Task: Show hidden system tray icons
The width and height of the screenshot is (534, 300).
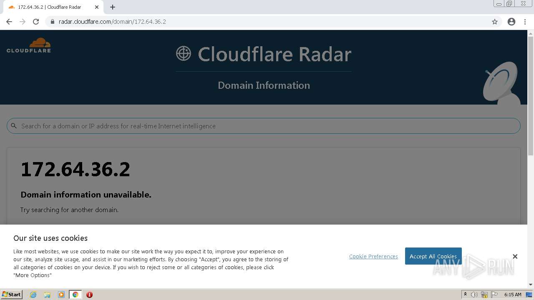Action: coord(465,295)
